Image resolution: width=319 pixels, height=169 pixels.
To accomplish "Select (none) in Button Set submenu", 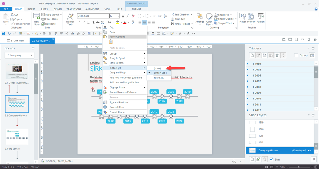I will [x=157, y=68].
